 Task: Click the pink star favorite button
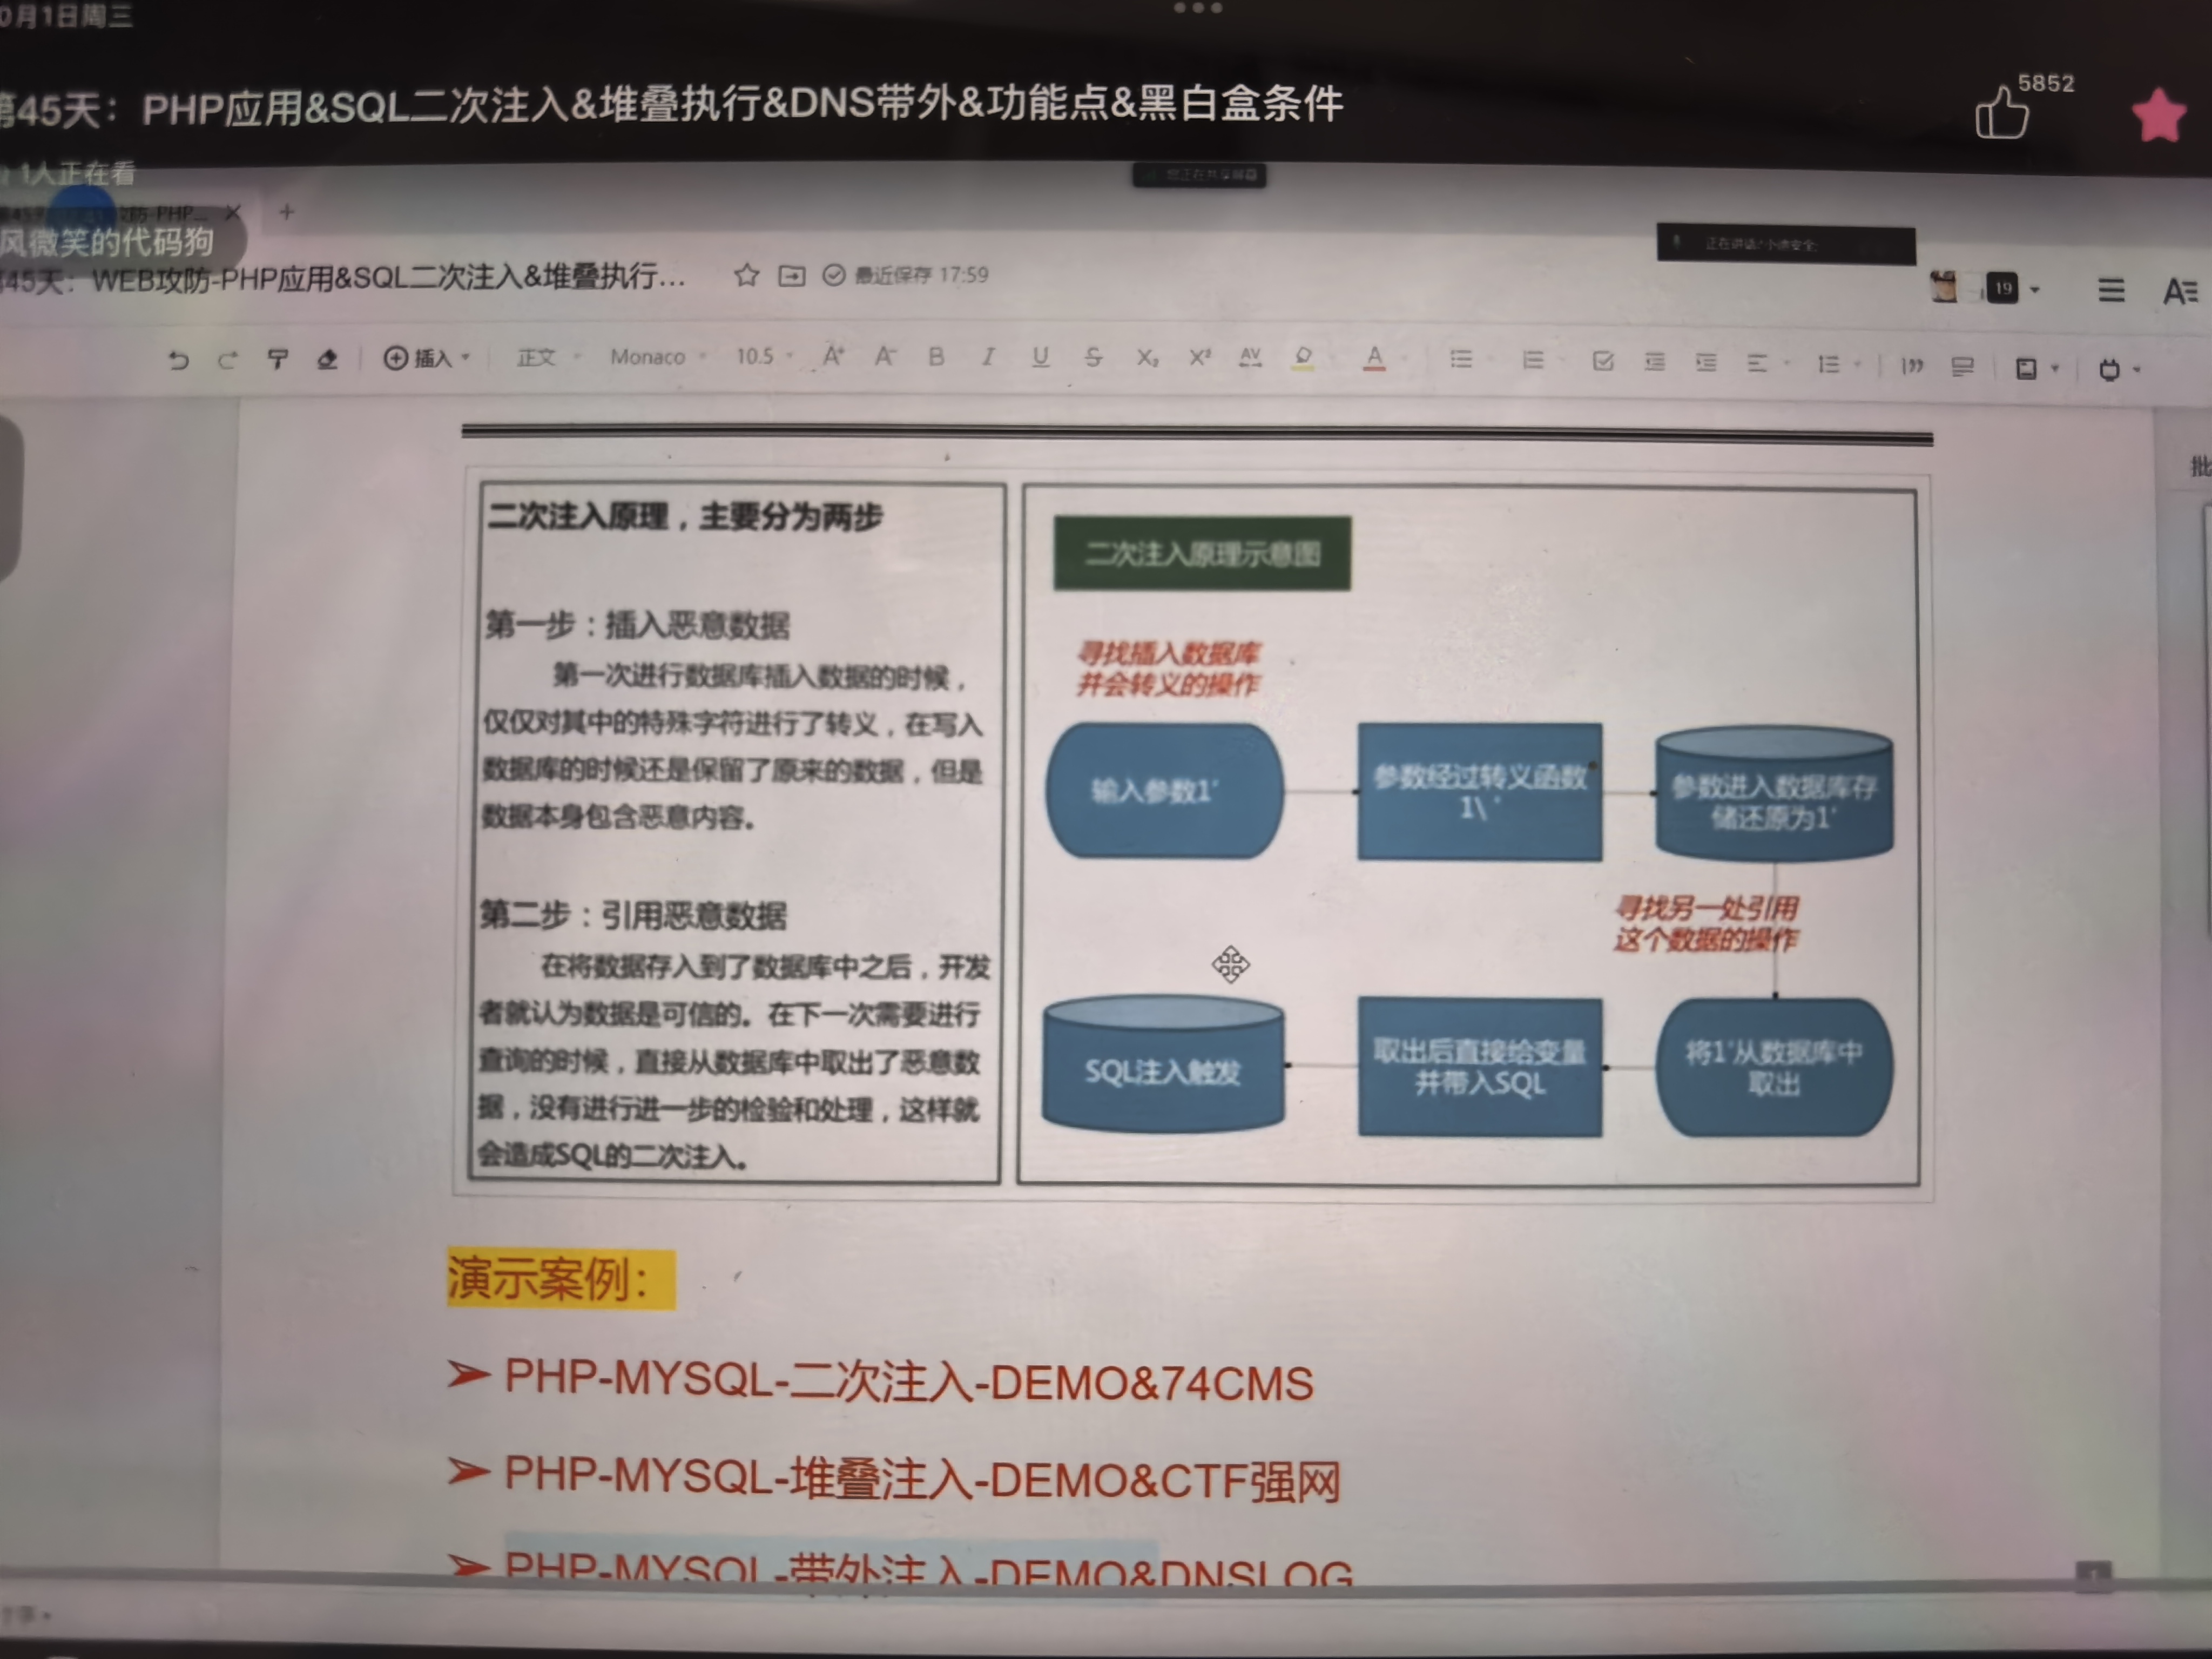[x=2158, y=116]
